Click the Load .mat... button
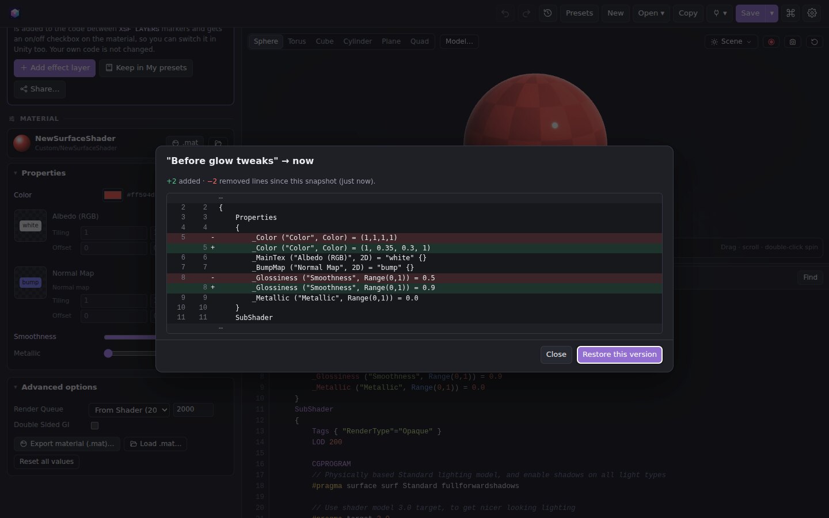829x518 pixels. point(155,444)
